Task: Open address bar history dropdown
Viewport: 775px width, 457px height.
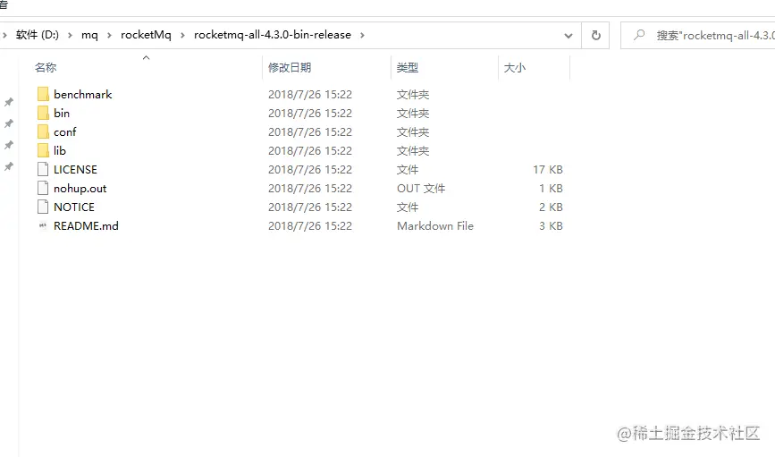Action: 569,36
